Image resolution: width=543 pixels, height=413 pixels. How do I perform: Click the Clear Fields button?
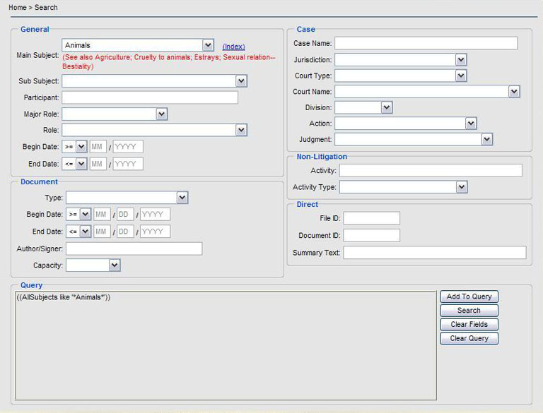469,325
